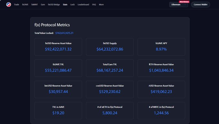Viewport: 219px width, 124px height.
Task: Expand the More menu
Action: pyautogui.click(x=101, y=4)
